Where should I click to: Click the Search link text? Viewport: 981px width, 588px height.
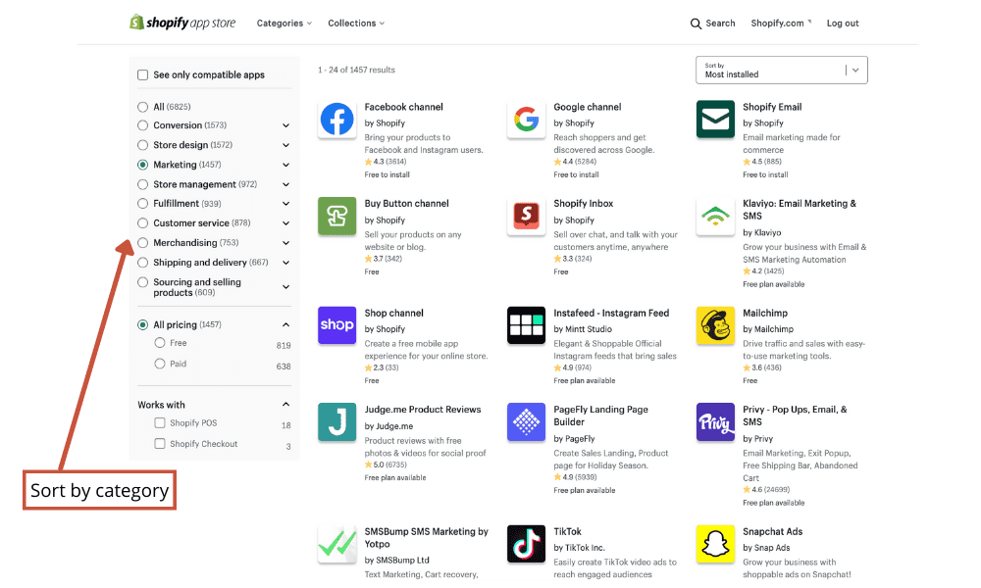pos(720,24)
